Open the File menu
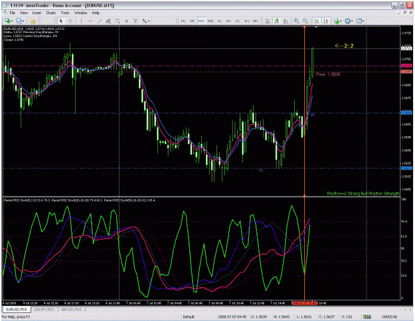The height and width of the screenshot is (321, 415). point(13,13)
